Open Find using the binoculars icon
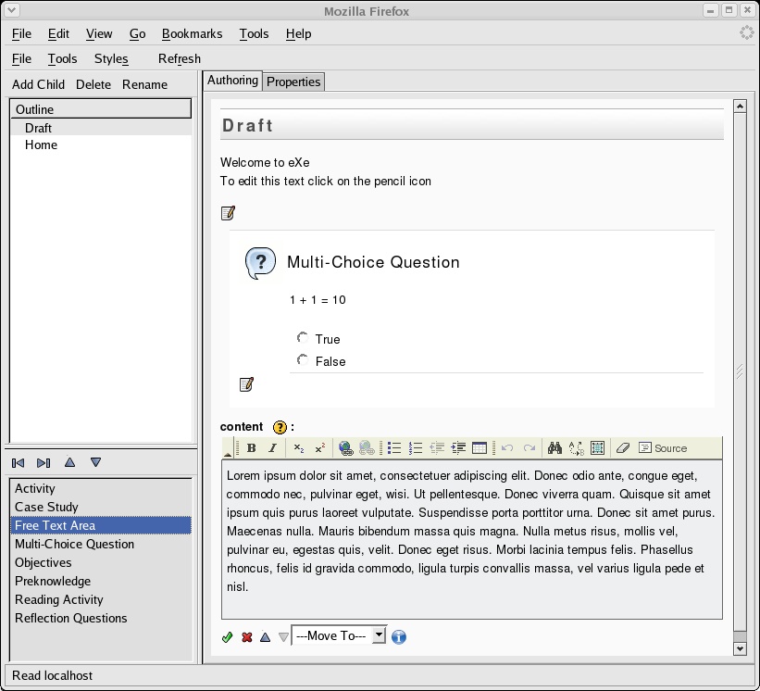 point(554,448)
